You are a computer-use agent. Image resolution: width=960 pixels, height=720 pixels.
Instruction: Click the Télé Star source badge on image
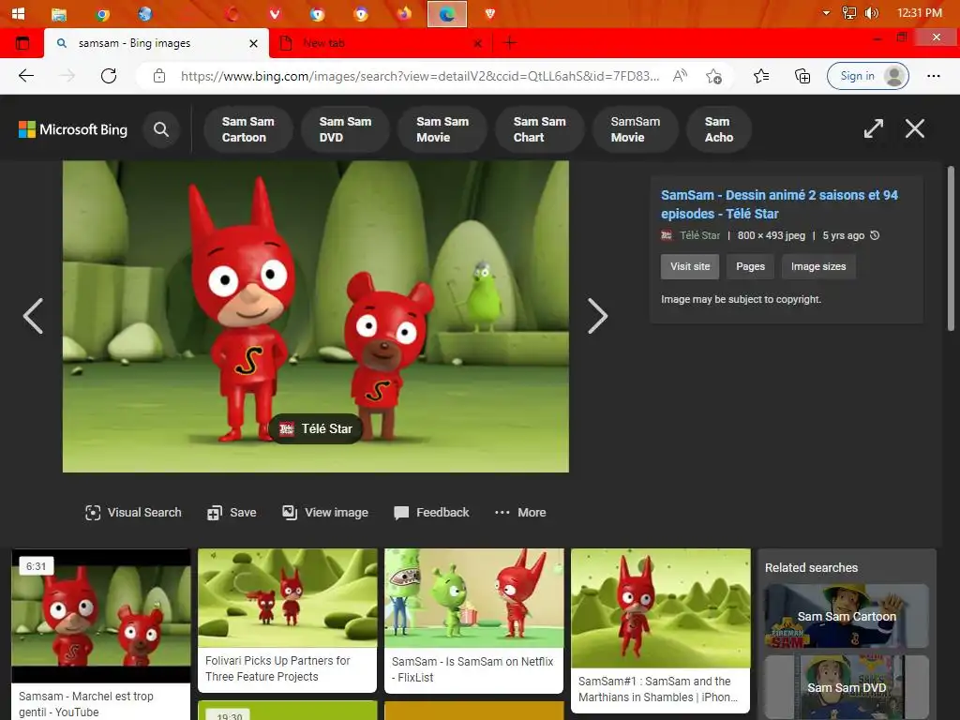(x=316, y=428)
